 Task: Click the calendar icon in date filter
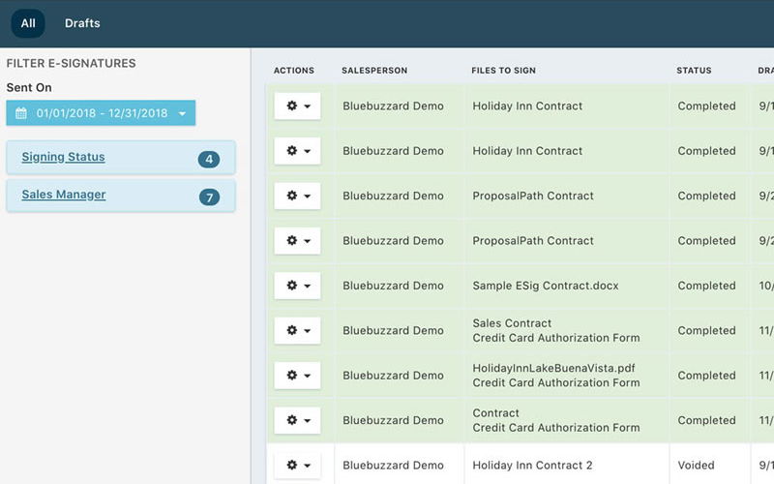[21, 113]
